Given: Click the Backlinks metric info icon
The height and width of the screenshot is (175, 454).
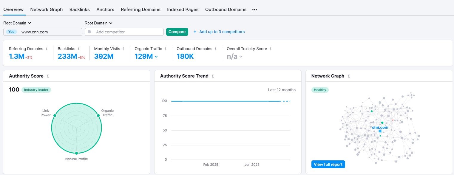Looking at the screenshot, I should 78,49.
